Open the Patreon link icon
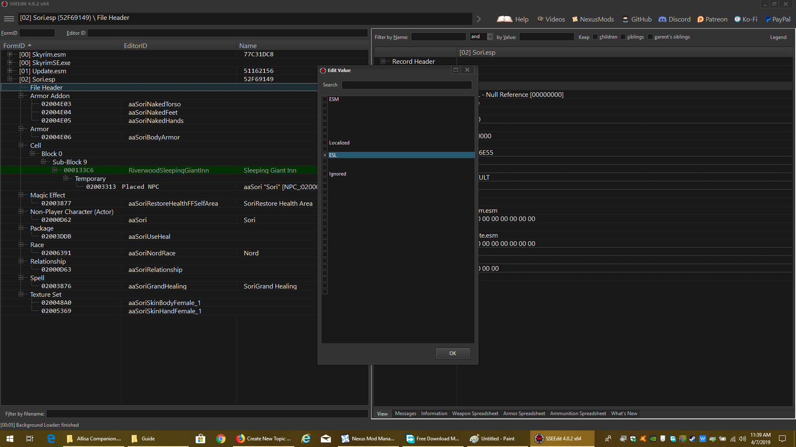796x447 pixels. 700,19
